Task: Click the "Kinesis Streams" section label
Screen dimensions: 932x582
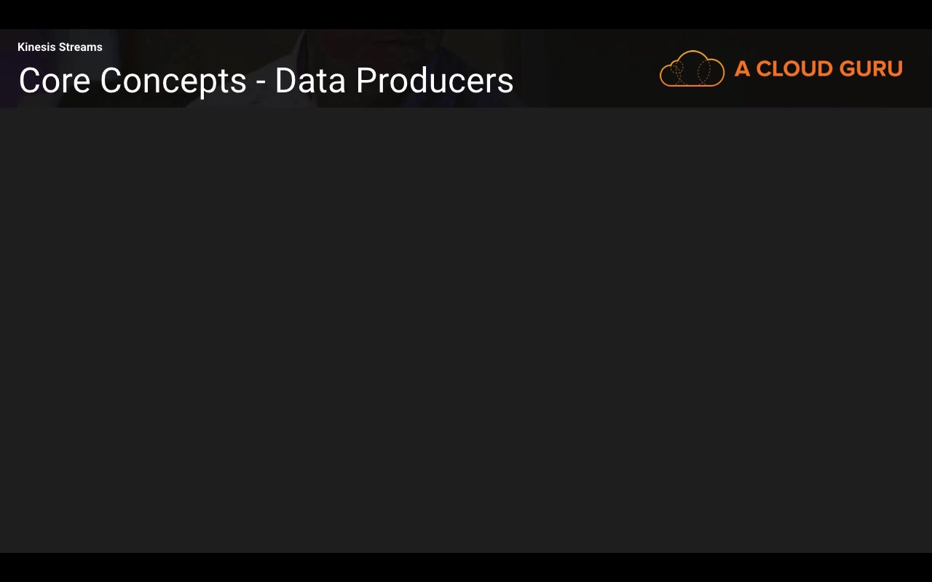Action: pos(60,47)
